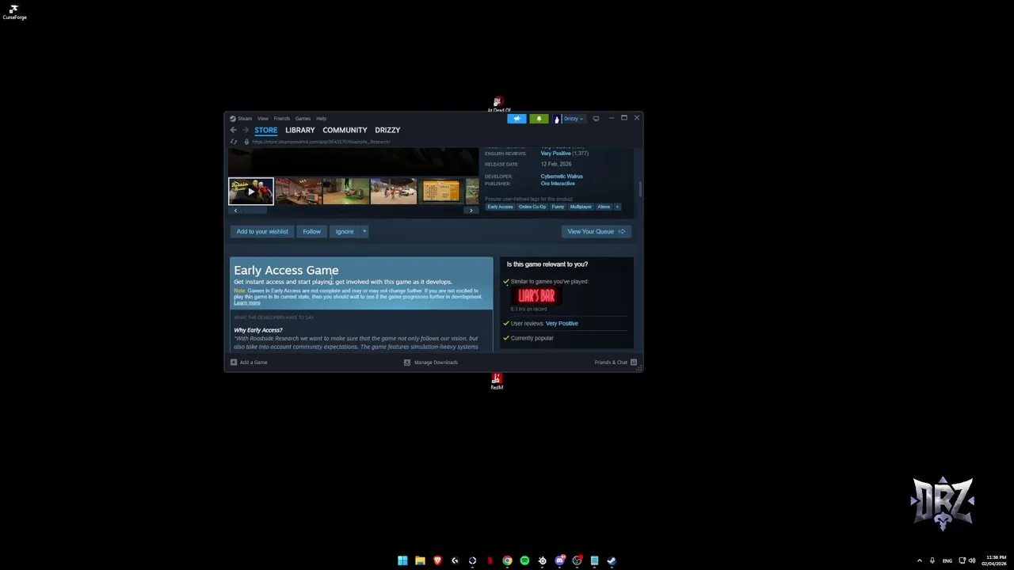Click the Ignore button
This screenshot has width=1014, height=570.
pyautogui.click(x=345, y=231)
